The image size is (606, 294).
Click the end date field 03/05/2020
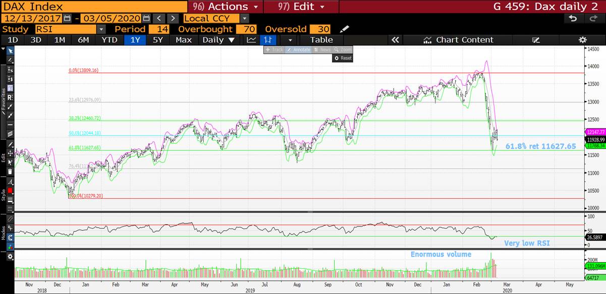click(x=111, y=18)
